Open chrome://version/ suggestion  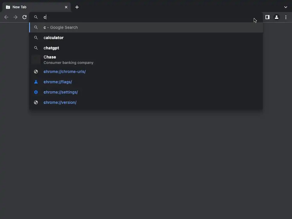pyautogui.click(x=146, y=102)
